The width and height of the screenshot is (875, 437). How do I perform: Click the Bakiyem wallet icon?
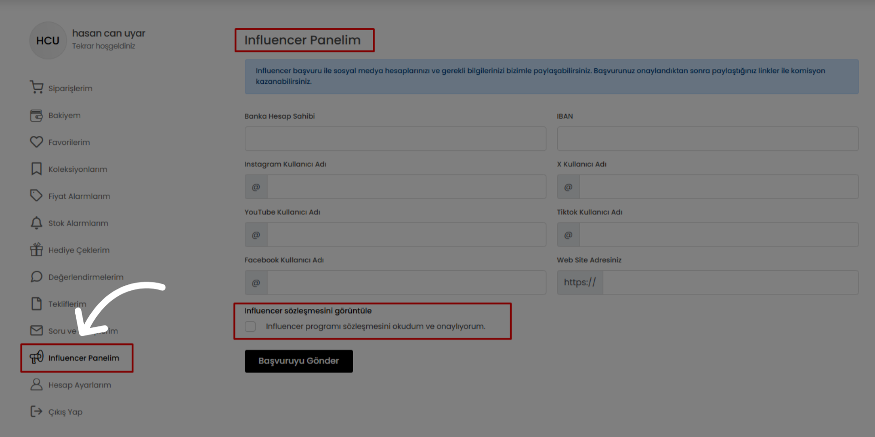tap(36, 115)
